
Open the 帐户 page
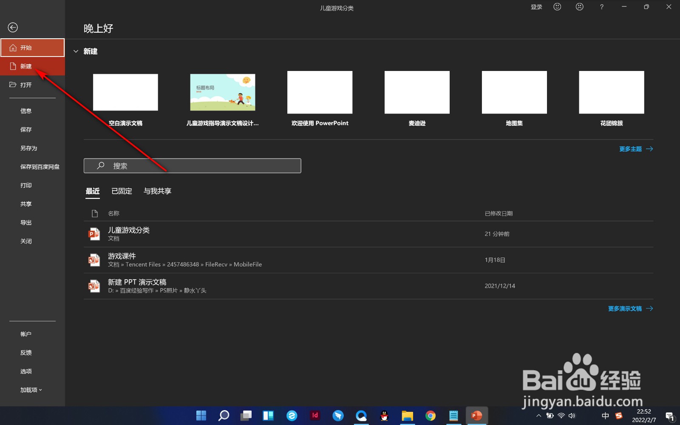[x=26, y=334]
